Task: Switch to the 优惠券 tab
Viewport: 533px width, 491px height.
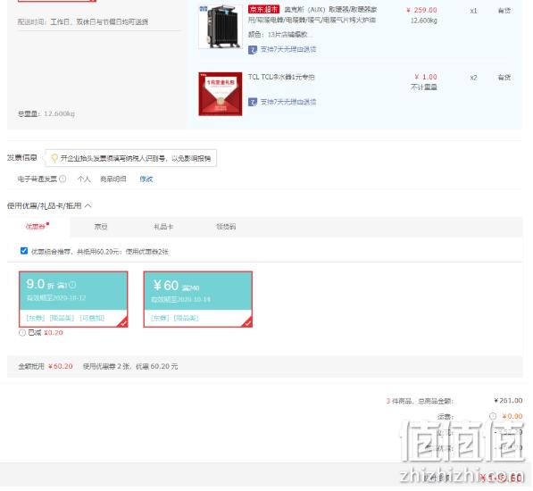Action: click(x=37, y=226)
